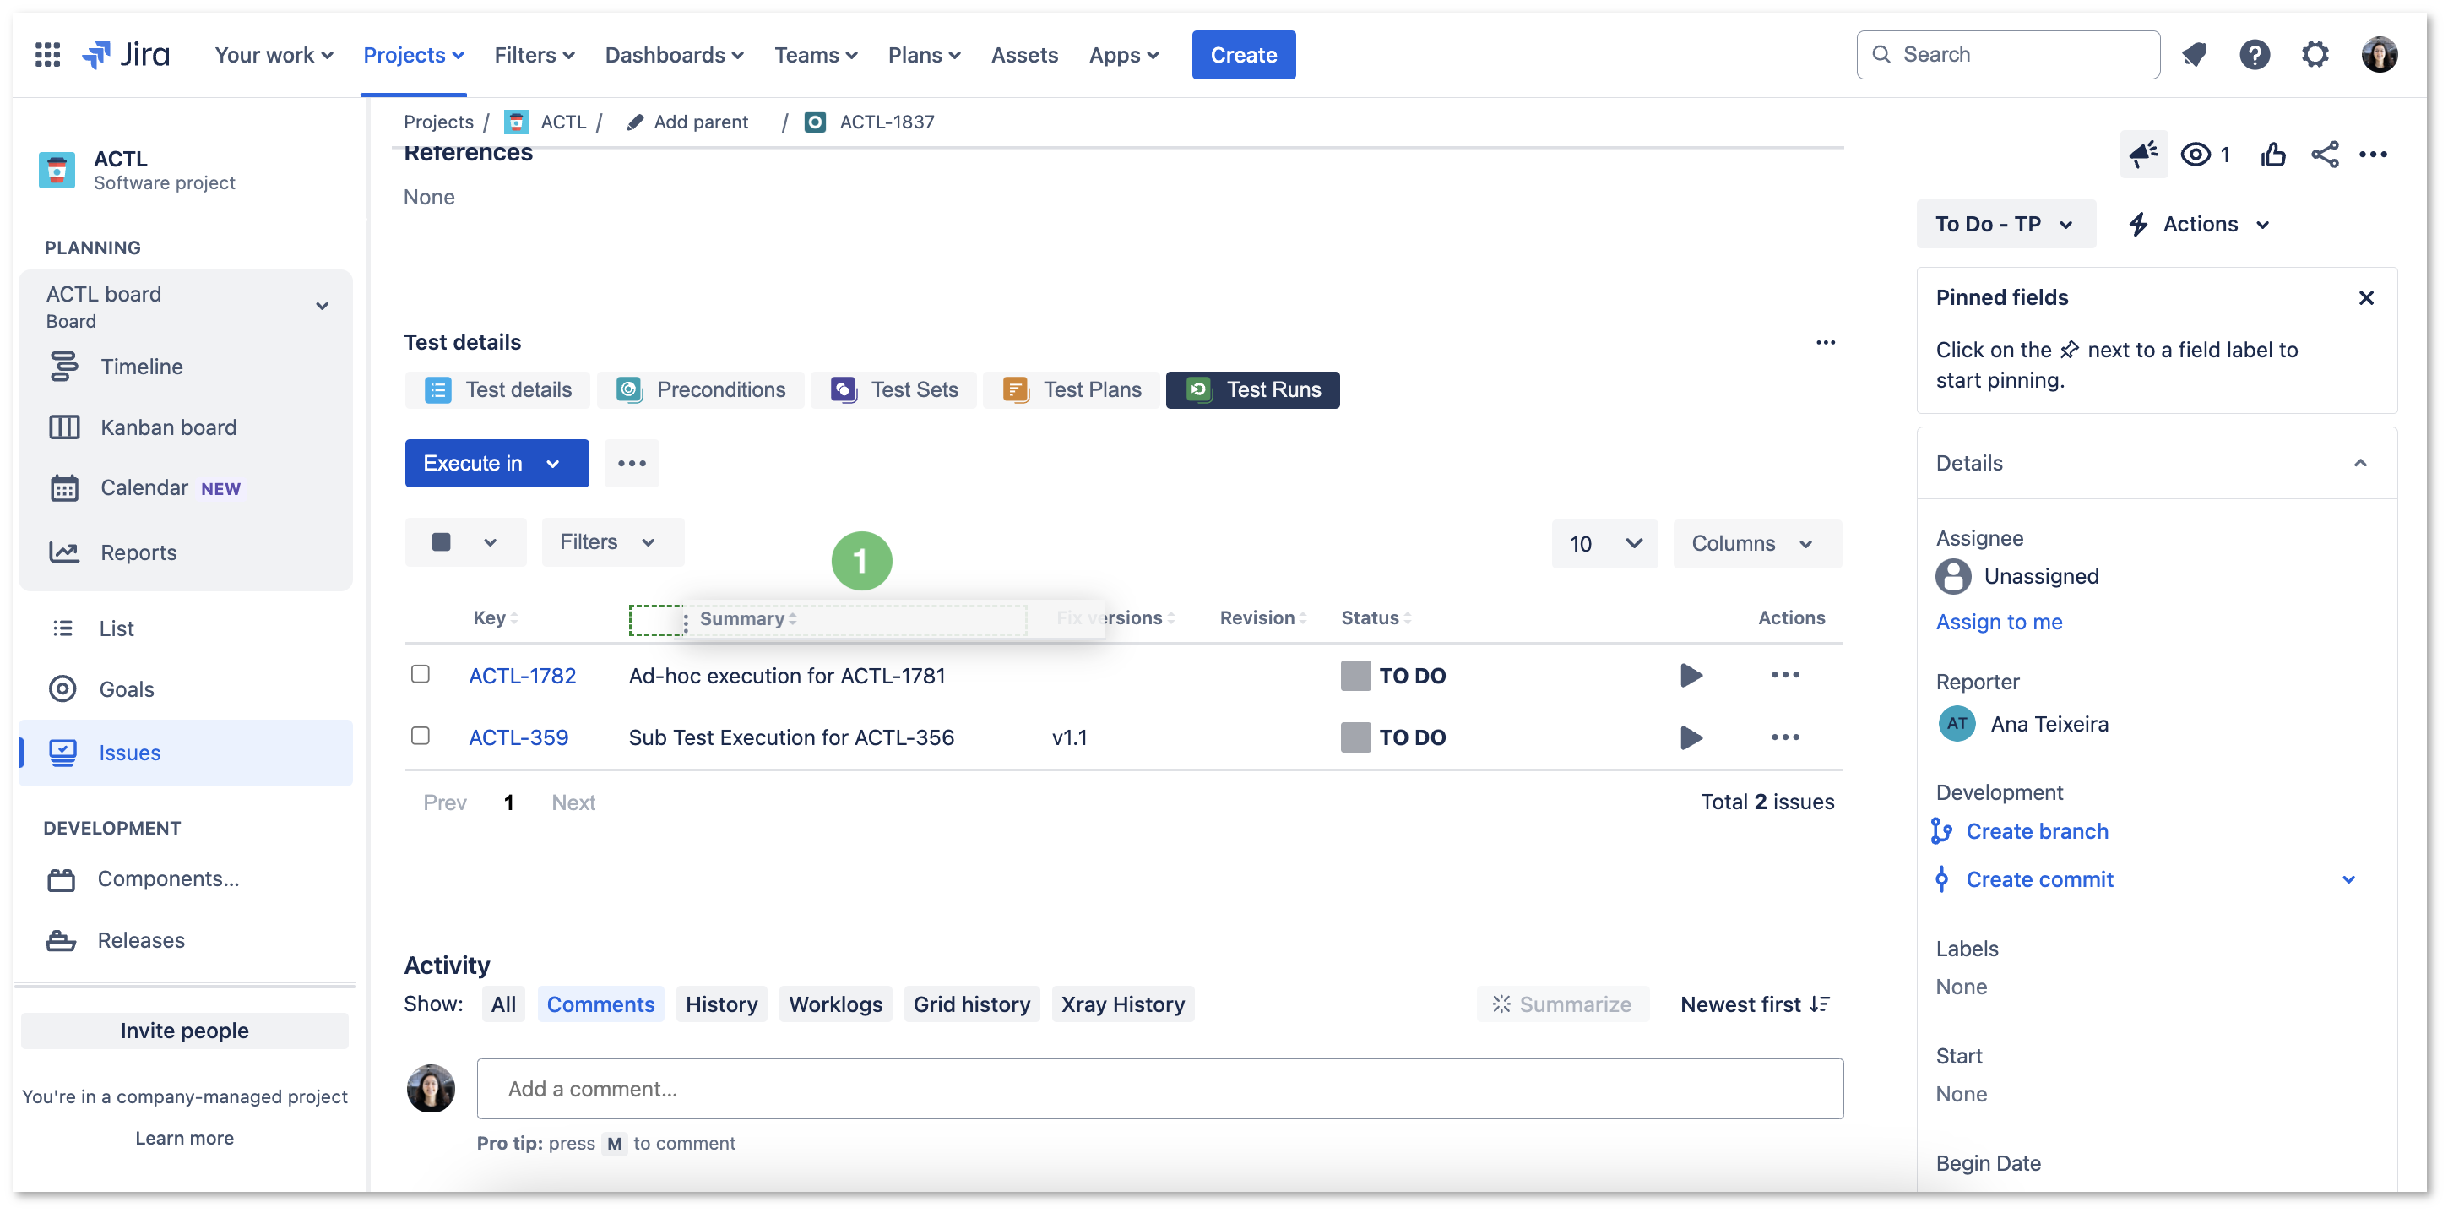Click the Jira logo
This screenshot has width=2448, height=1213.
tap(127, 54)
